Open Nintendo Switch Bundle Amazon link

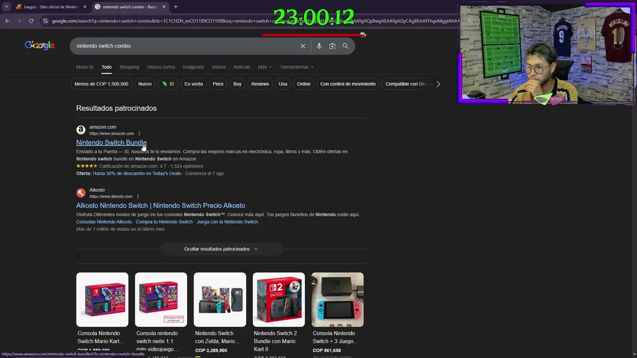[111, 143]
